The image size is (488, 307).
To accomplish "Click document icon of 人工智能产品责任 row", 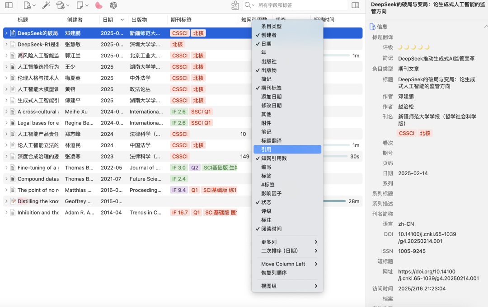I will 13,134.
